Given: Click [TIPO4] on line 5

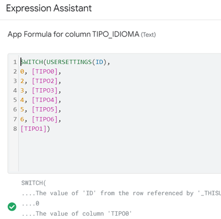Looking at the screenshot, I should click(x=45, y=100).
